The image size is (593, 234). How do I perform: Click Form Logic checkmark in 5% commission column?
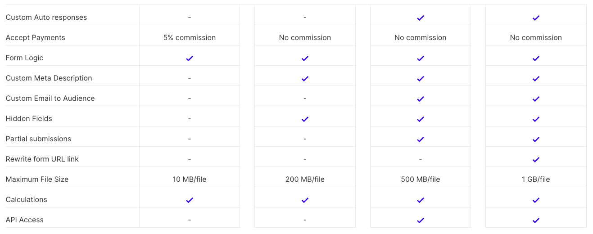190,58
